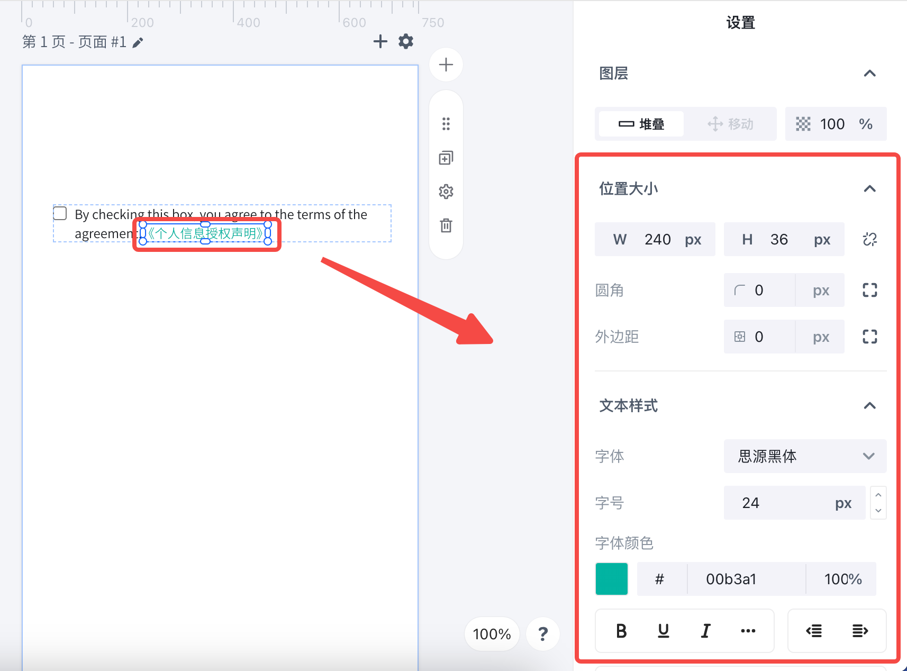907x671 pixels.
Task: Toggle underline text formatting
Action: (664, 631)
